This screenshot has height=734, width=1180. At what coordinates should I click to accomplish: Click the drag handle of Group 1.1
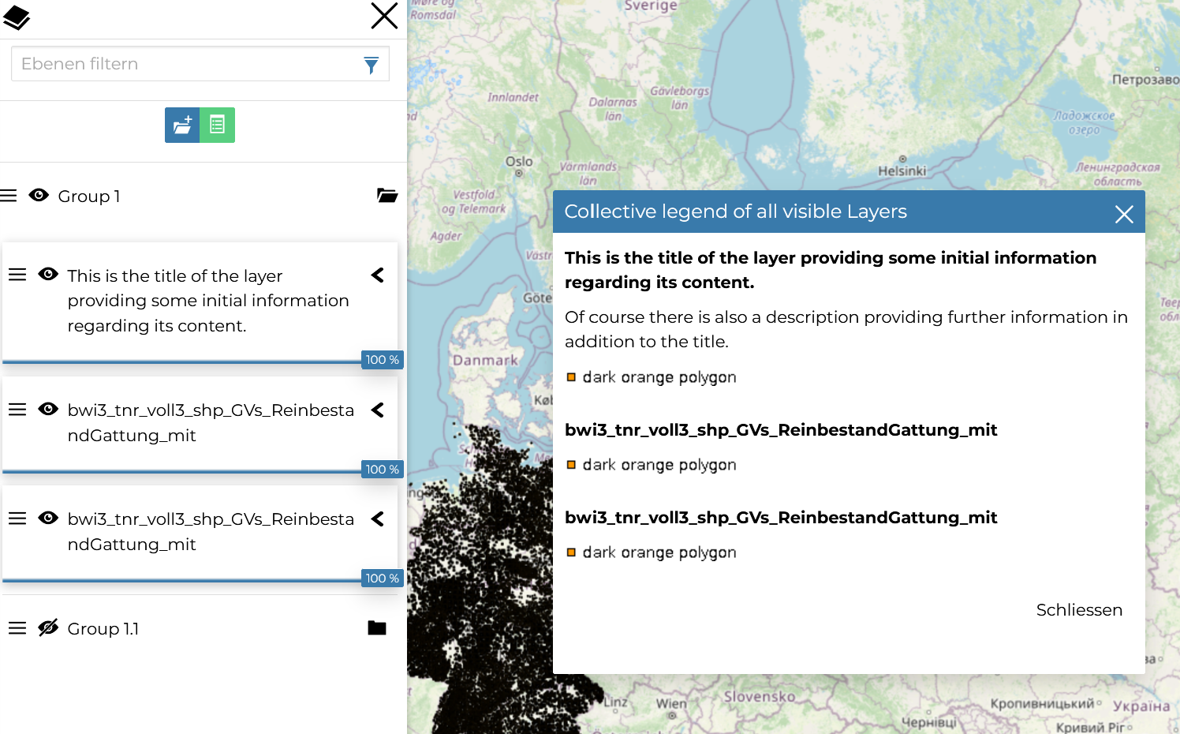click(x=17, y=628)
